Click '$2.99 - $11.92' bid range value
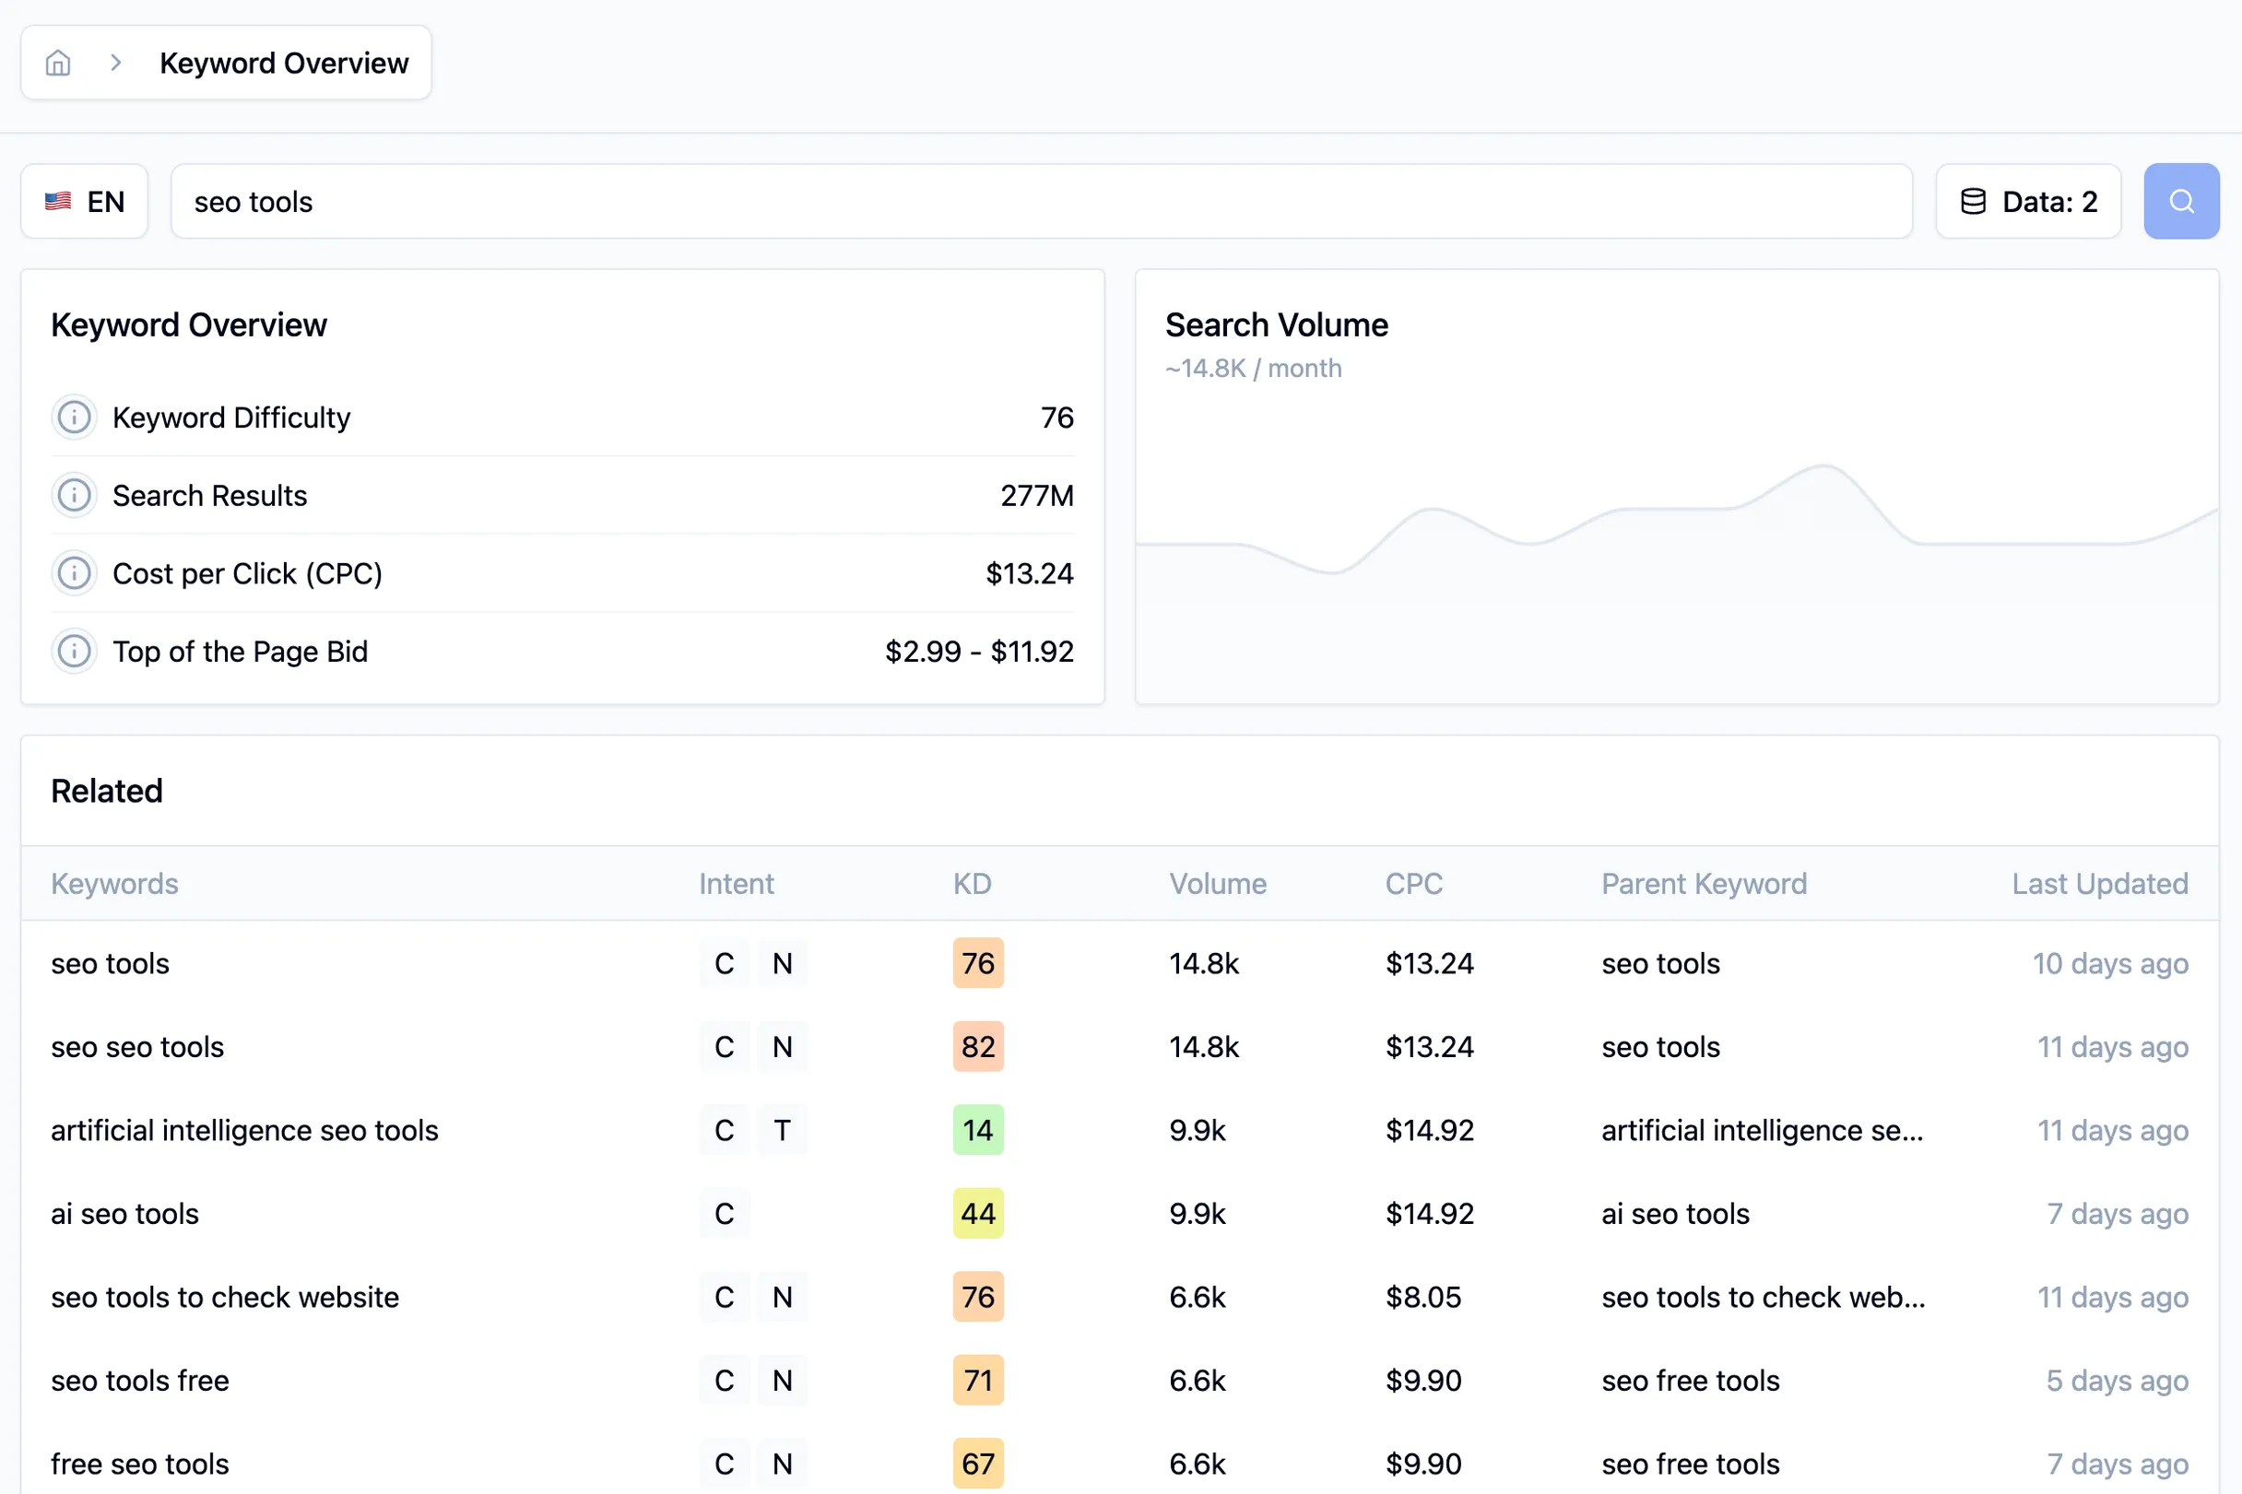Viewport: 2242px width, 1494px height. tap(980, 652)
